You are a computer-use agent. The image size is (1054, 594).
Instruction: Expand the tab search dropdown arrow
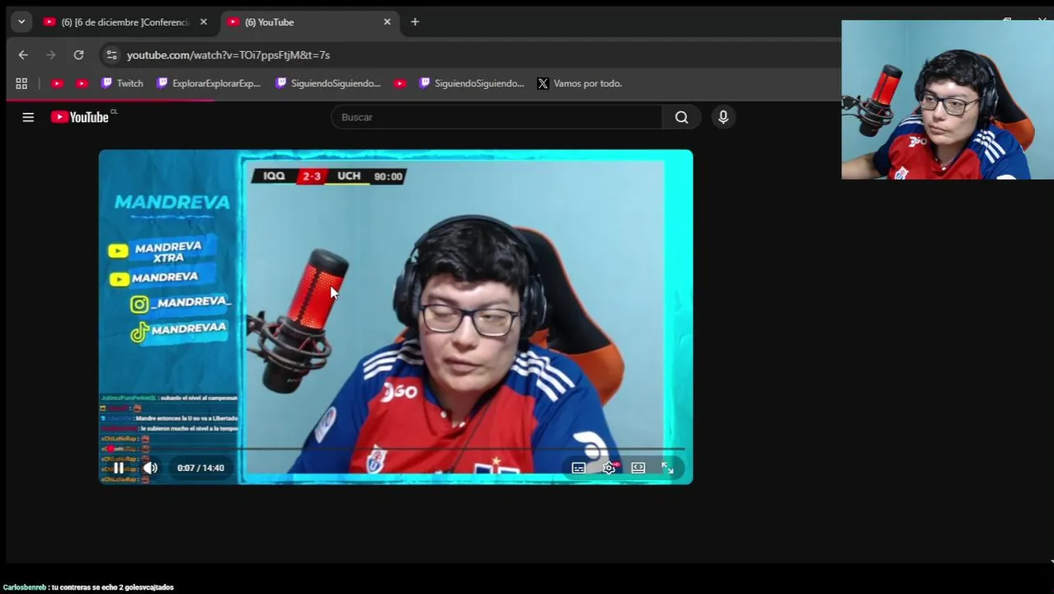click(21, 22)
